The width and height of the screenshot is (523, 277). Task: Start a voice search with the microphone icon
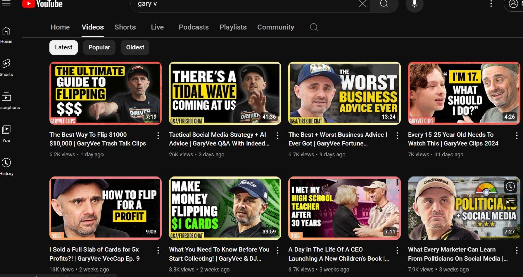pos(414,4)
